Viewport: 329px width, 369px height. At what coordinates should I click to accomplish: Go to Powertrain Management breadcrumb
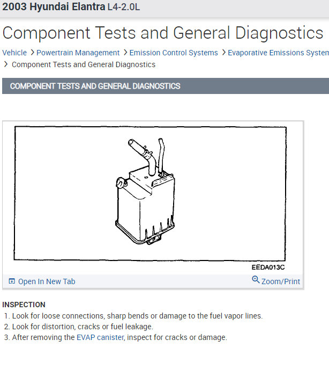(78, 53)
